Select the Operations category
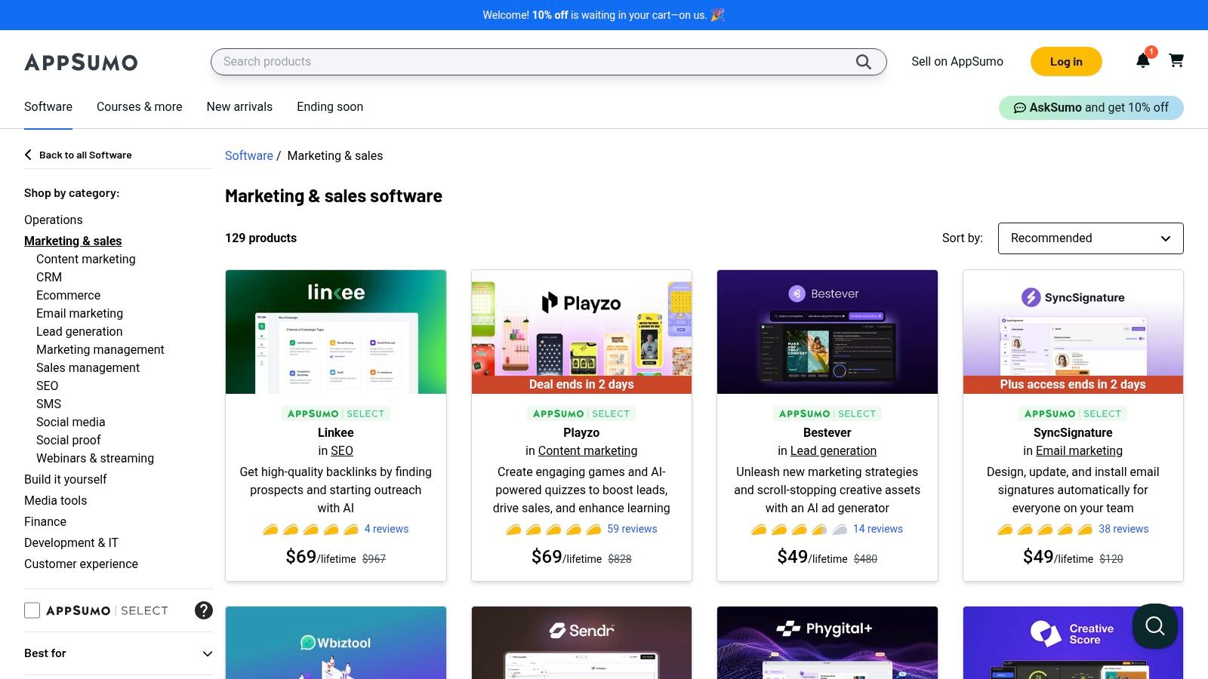This screenshot has width=1208, height=679. click(x=54, y=220)
